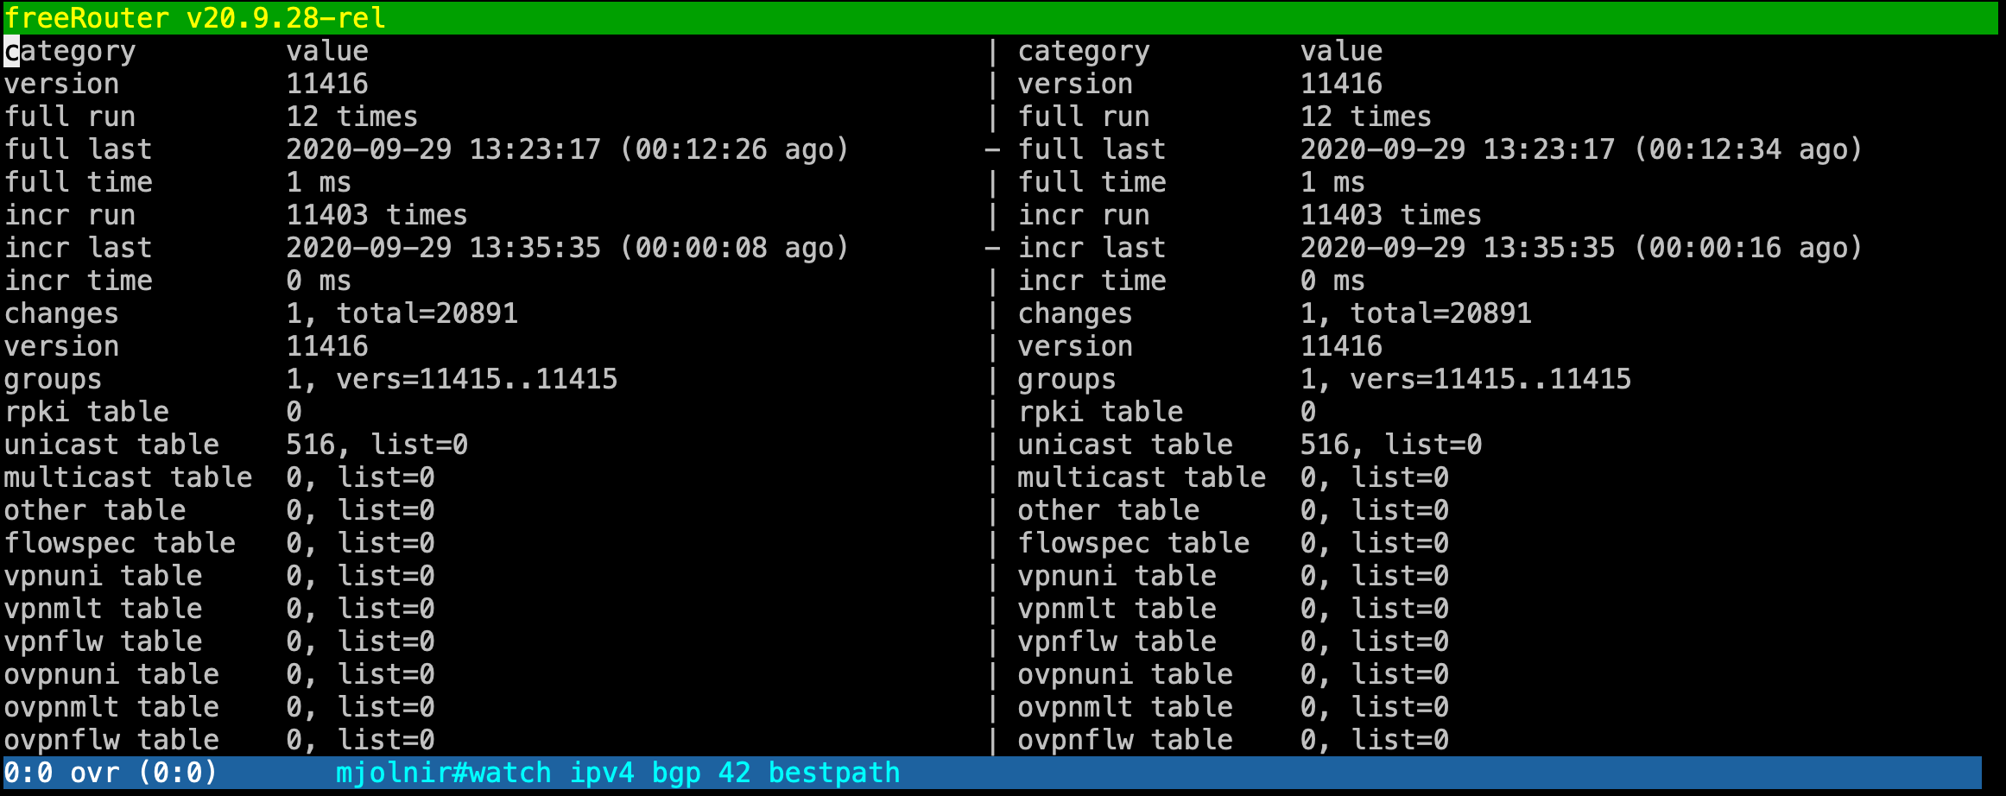Screen dimensions: 2006x796
Task: Click the '0:0 ovr (0:0)' cursor position indicator
Action: tap(111, 773)
